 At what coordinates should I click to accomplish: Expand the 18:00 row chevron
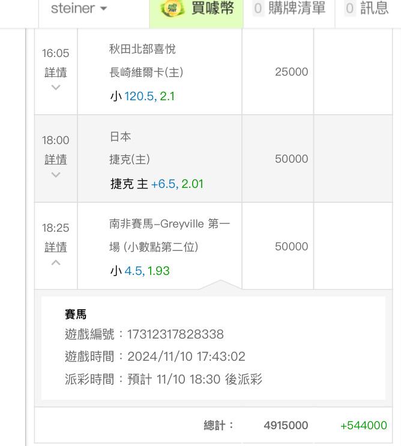55,175
